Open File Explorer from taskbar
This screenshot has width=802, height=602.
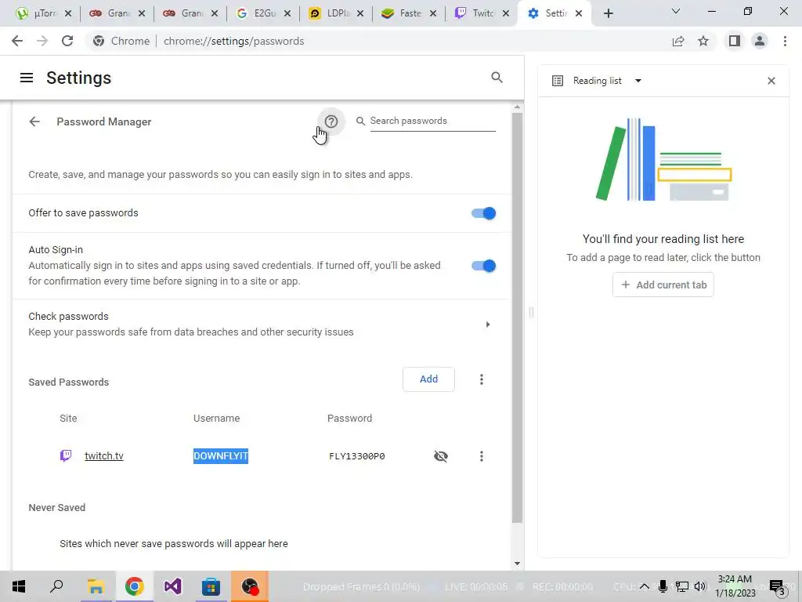point(96,586)
